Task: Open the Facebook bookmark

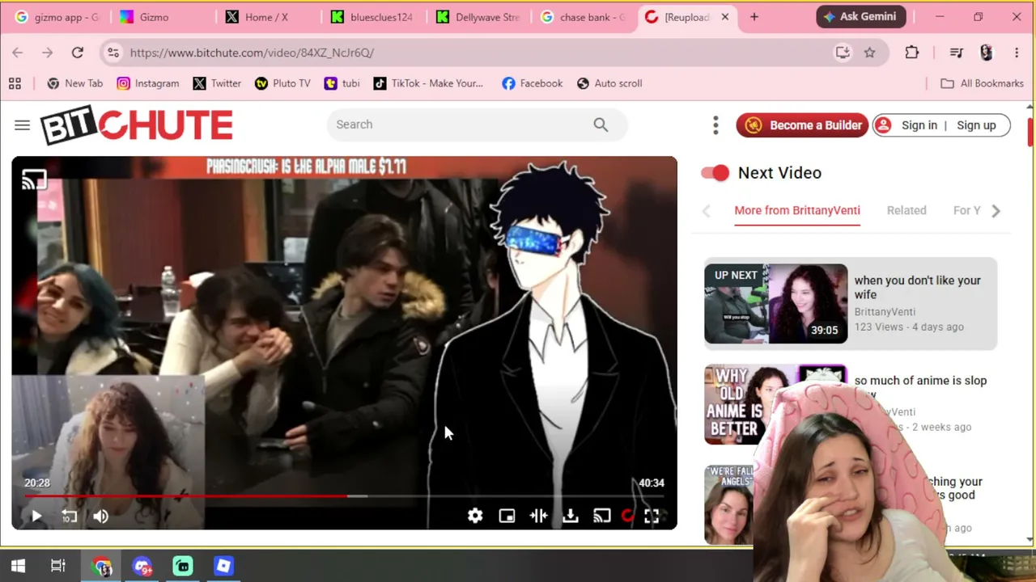Action: tap(532, 83)
